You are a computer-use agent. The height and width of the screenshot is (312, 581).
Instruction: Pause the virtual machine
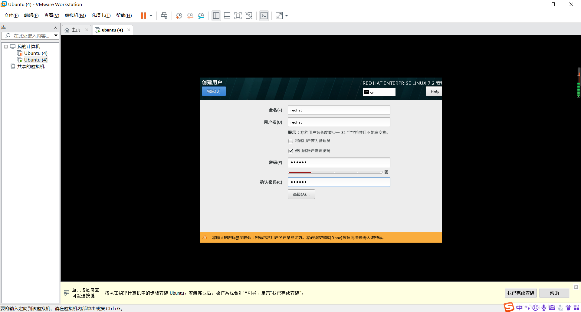[143, 16]
